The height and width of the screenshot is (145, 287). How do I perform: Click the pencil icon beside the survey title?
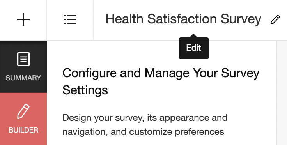point(275,19)
